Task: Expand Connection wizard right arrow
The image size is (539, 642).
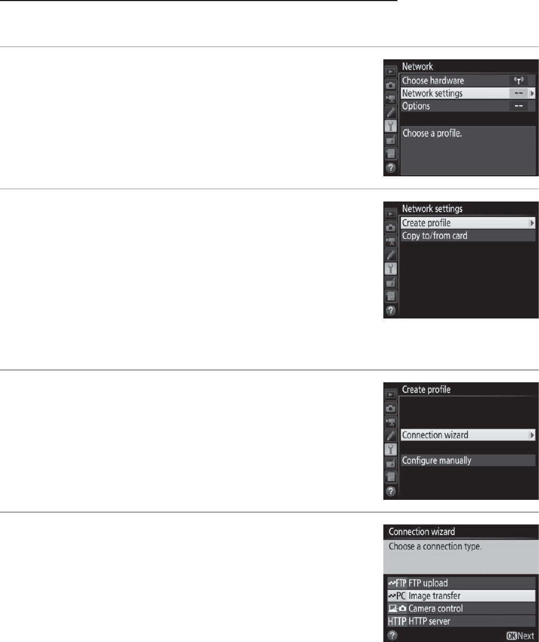Action: click(532, 435)
